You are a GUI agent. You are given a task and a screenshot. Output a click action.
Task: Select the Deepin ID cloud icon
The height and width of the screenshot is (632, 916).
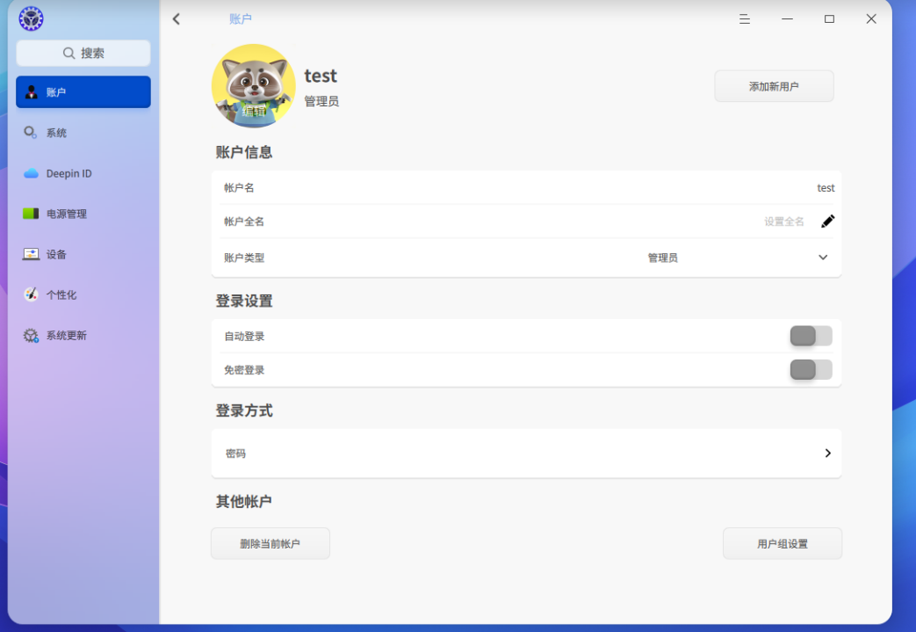(x=31, y=174)
